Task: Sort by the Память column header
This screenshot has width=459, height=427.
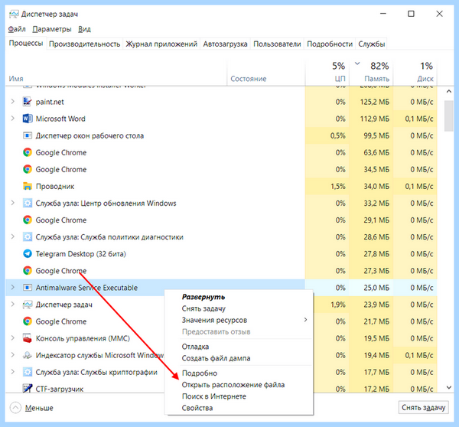Action: coord(371,73)
